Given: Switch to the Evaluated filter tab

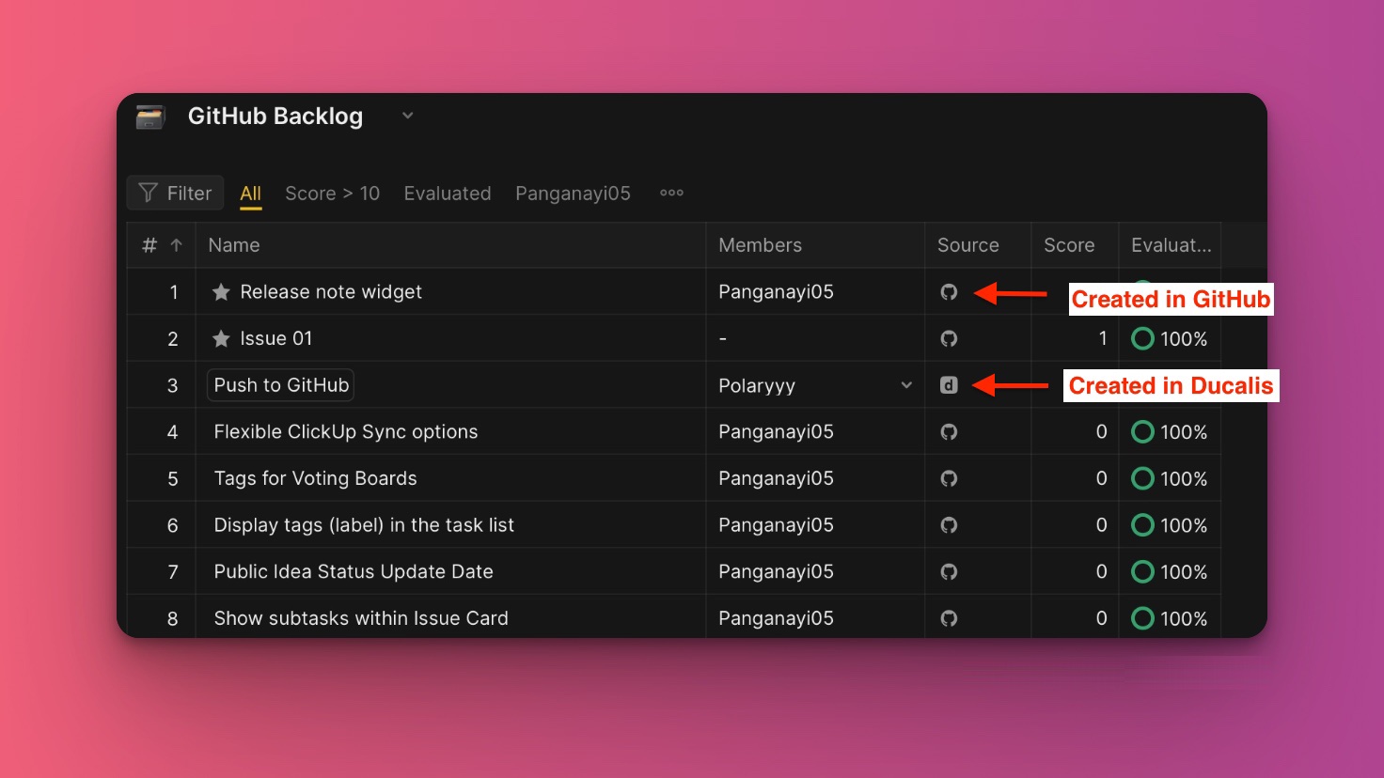Looking at the screenshot, I should [x=447, y=193].
